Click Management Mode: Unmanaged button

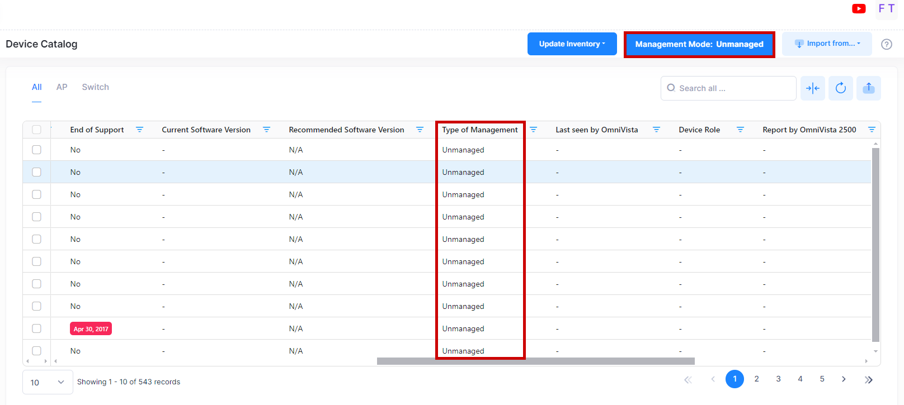699,44
